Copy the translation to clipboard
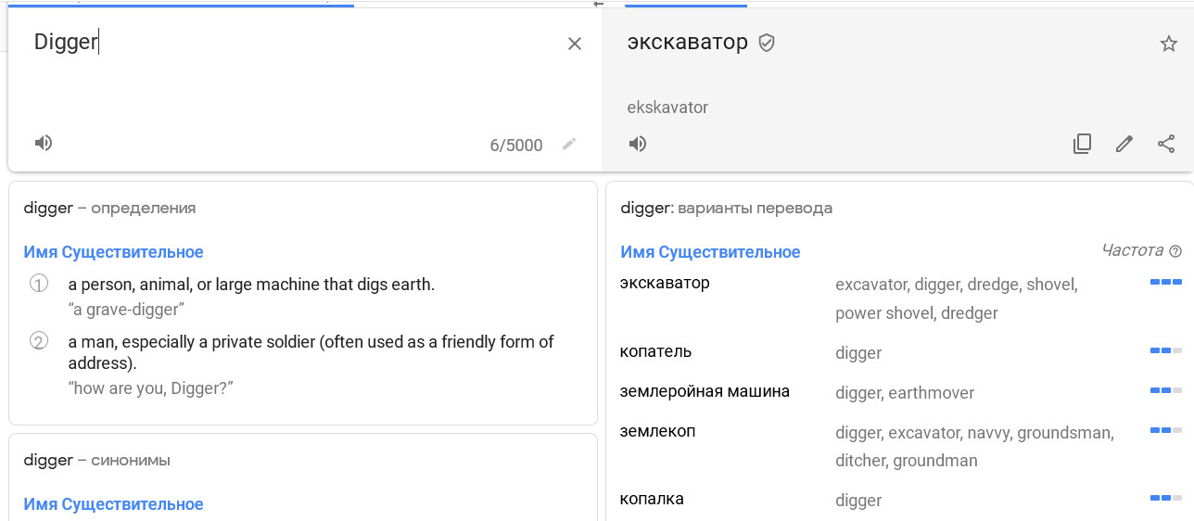The image size is (1194, 521). [x=1082, y=144]
